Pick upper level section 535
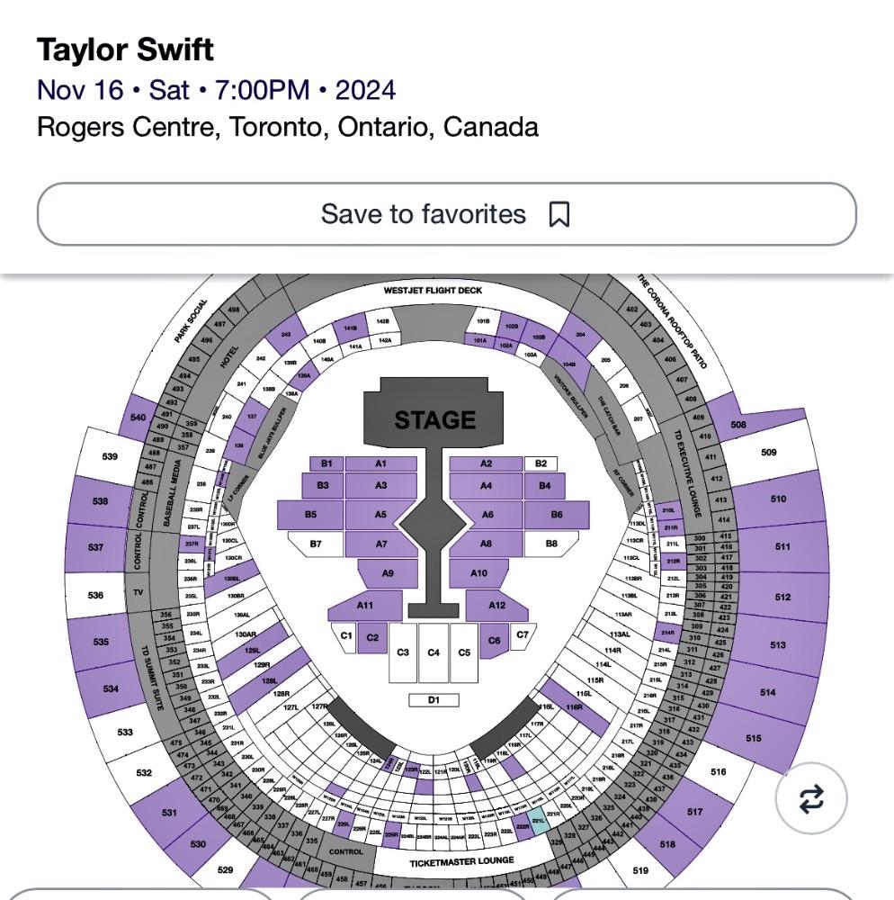This screenshot has width=894, height=900. 100,643
